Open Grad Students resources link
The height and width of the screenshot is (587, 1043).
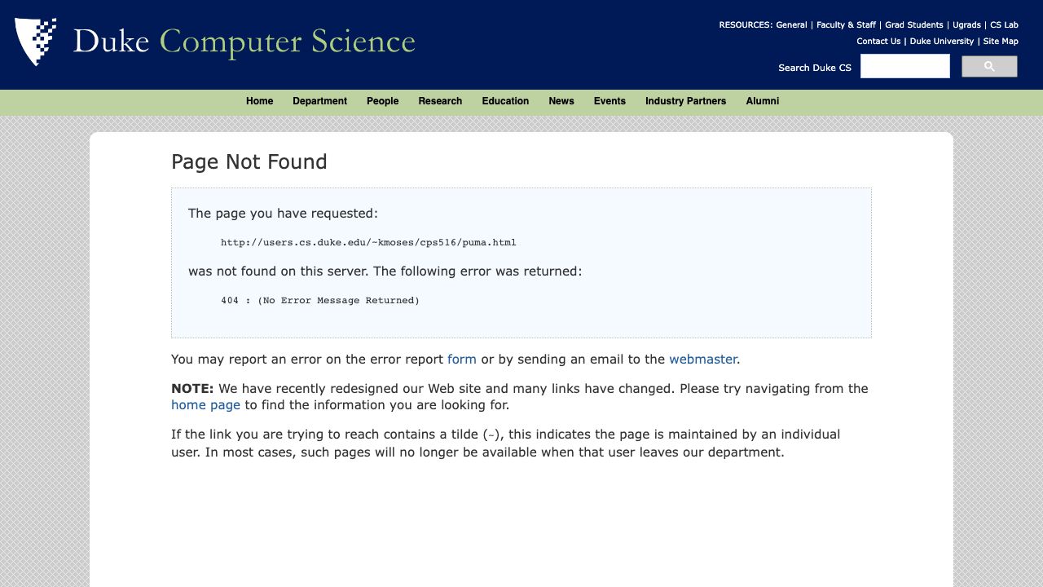click(913, 25)
